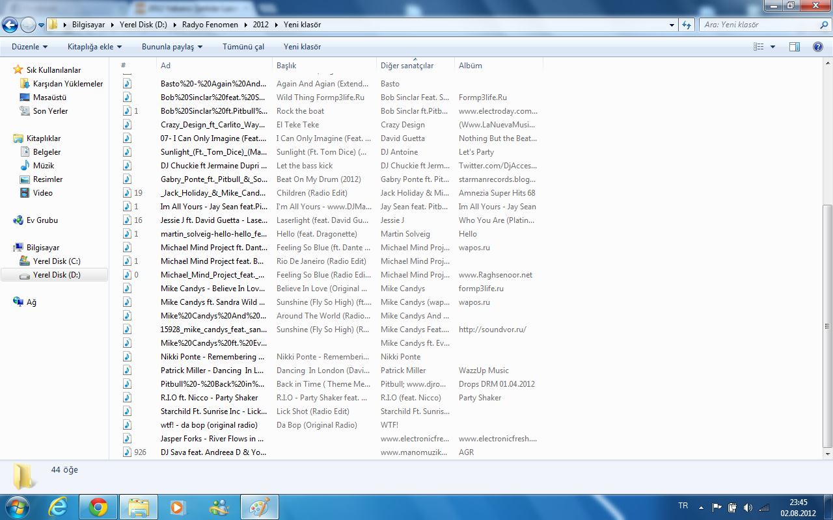Select Ağ in navigation pane

coord(31,302)
